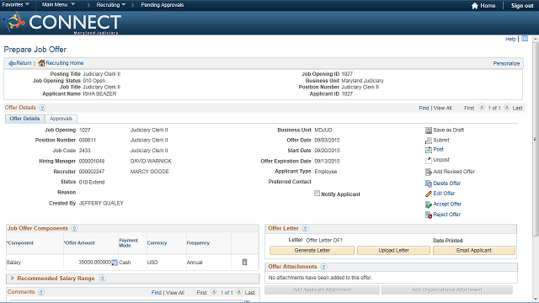Open the Favorites dropdown menu
Screen dimensions: 539x303
[x=15, y=4]
